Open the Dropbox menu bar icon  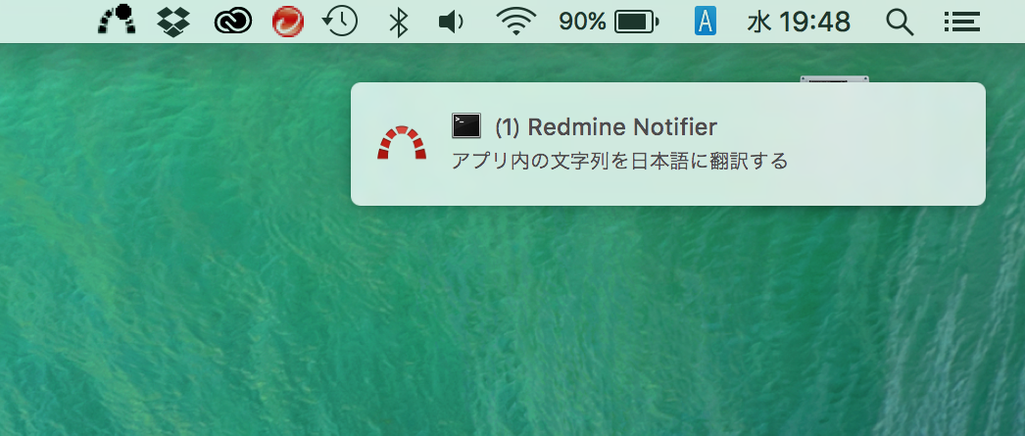coord(173,22)
